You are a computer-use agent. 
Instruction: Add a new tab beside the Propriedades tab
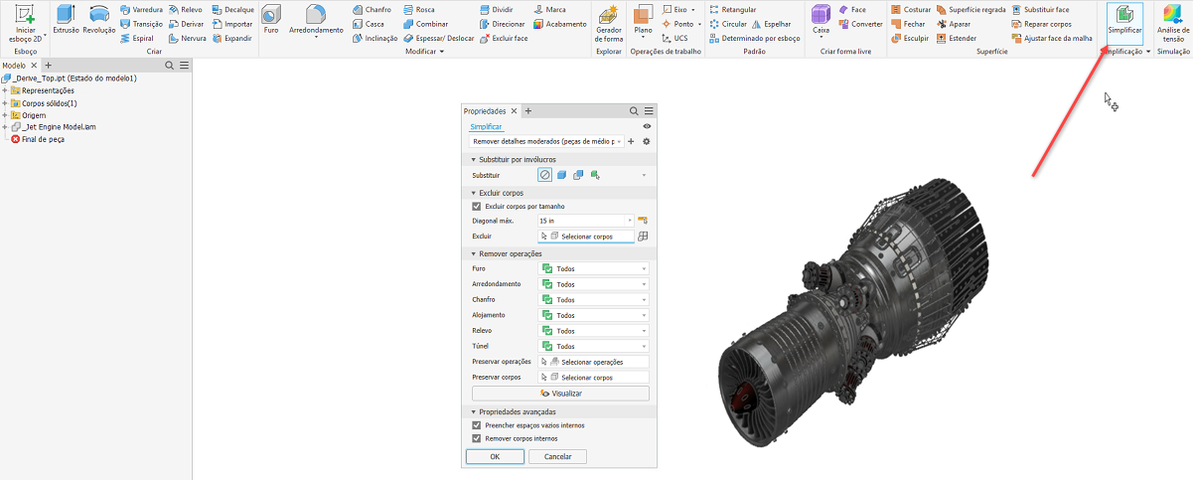pyautogui.click(x=528, y=111)
